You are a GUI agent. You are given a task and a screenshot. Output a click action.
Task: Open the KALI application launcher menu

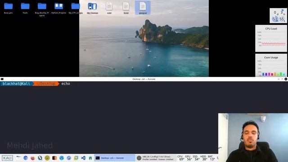click(x=7, y=158)
